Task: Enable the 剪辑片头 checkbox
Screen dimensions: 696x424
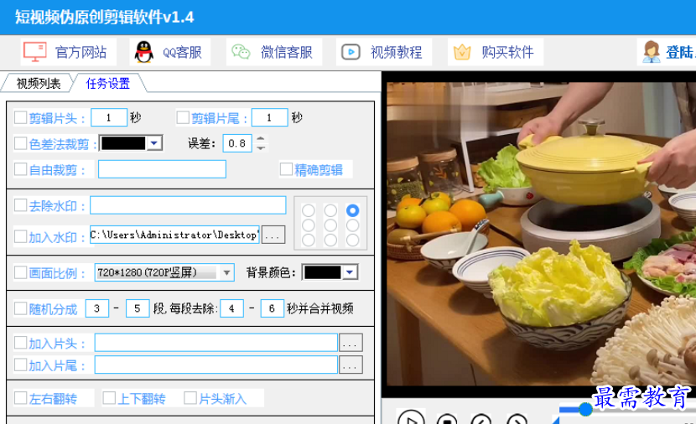Action: 20,118
